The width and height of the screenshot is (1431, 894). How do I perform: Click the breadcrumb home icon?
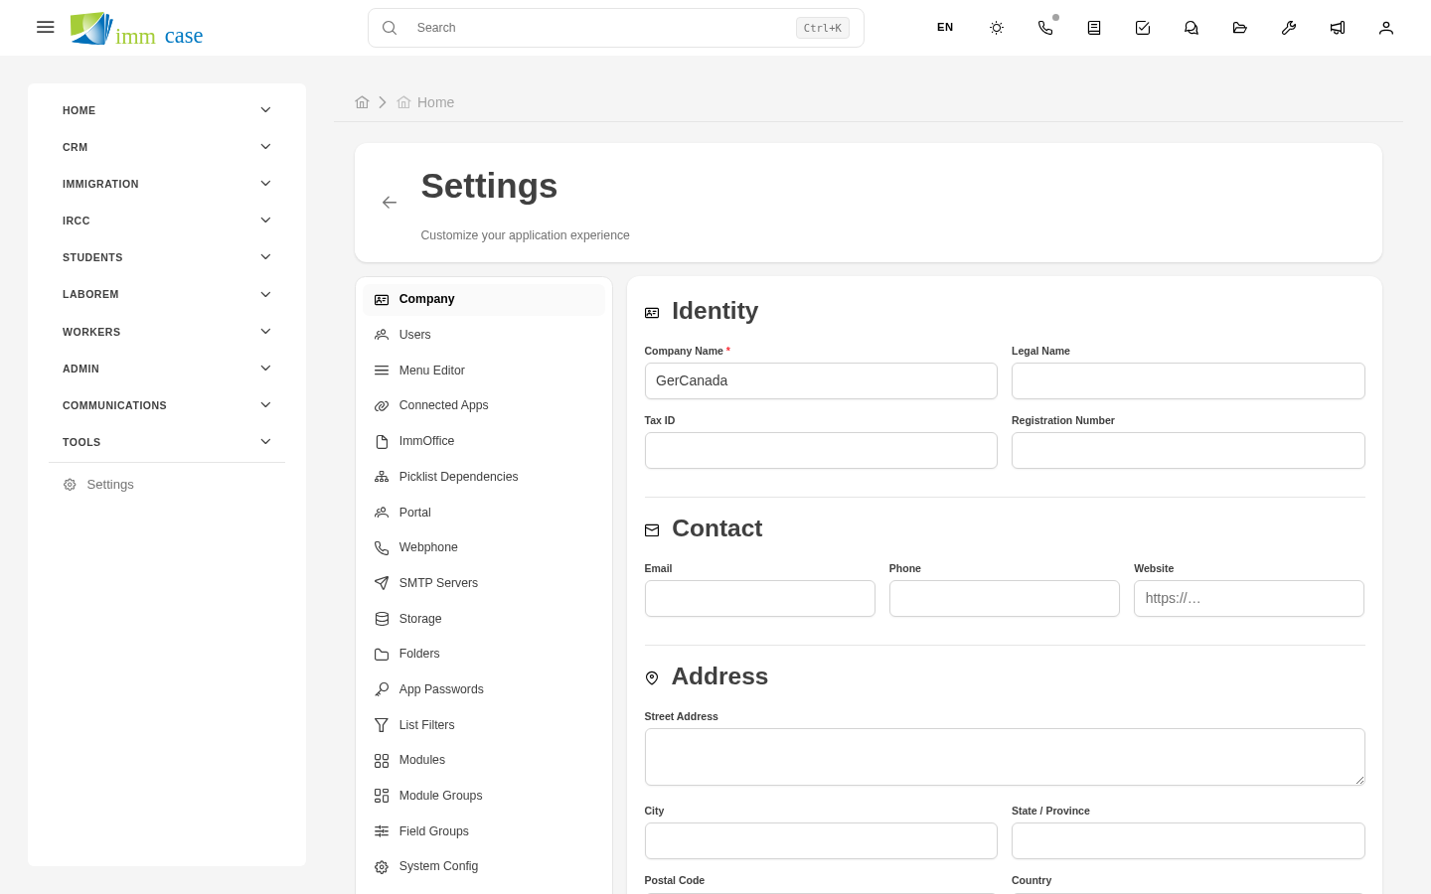tap(362, 102)
